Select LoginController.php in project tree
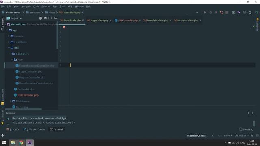This screenshot has width=260, height=146. click(x=31, y=71)
